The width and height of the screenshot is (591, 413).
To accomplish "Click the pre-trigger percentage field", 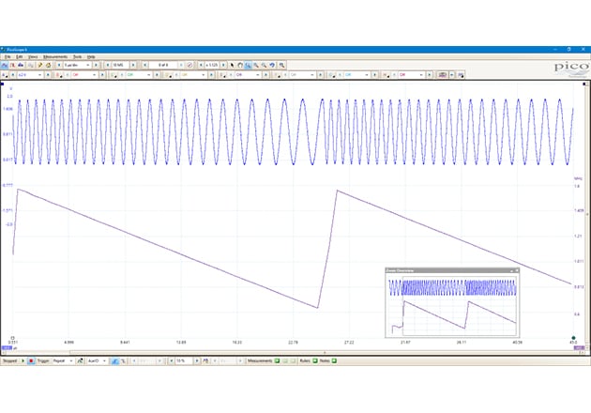I will point(184,361).
